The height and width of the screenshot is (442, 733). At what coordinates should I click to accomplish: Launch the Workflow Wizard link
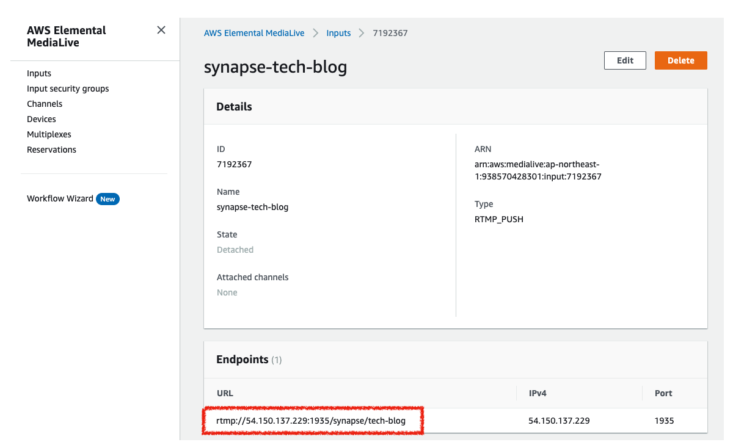pyautogui.click(x=60, y=198)
